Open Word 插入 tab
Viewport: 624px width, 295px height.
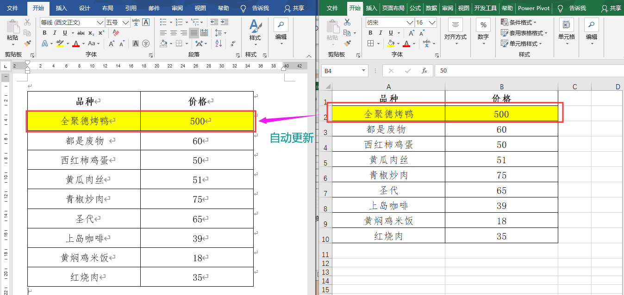61,8
